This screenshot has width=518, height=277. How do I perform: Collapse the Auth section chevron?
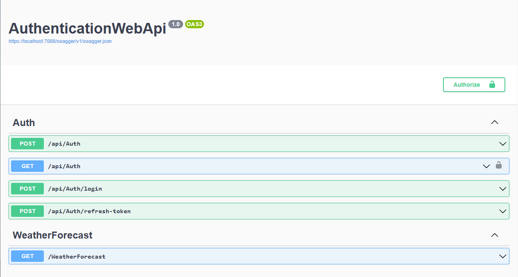point(495,122)
